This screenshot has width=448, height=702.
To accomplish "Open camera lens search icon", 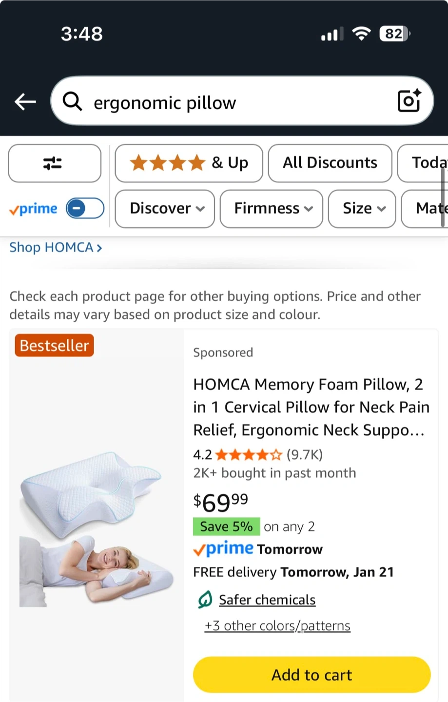I will [409, 101].
